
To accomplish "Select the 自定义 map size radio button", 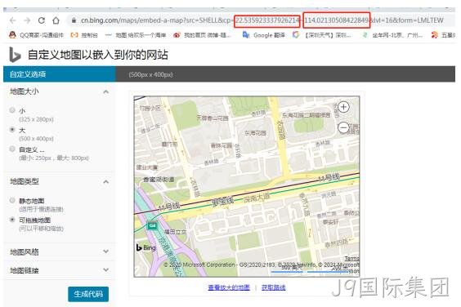I will [x=12, y=149].
